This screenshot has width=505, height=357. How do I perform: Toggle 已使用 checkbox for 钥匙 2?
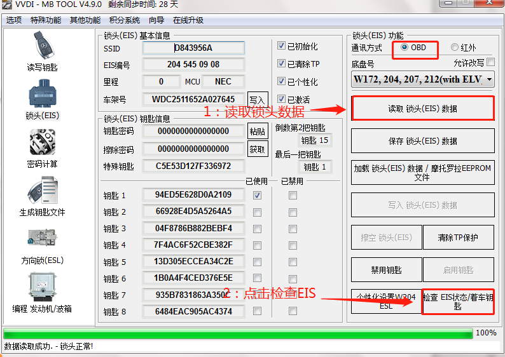[x=257, y=212]
